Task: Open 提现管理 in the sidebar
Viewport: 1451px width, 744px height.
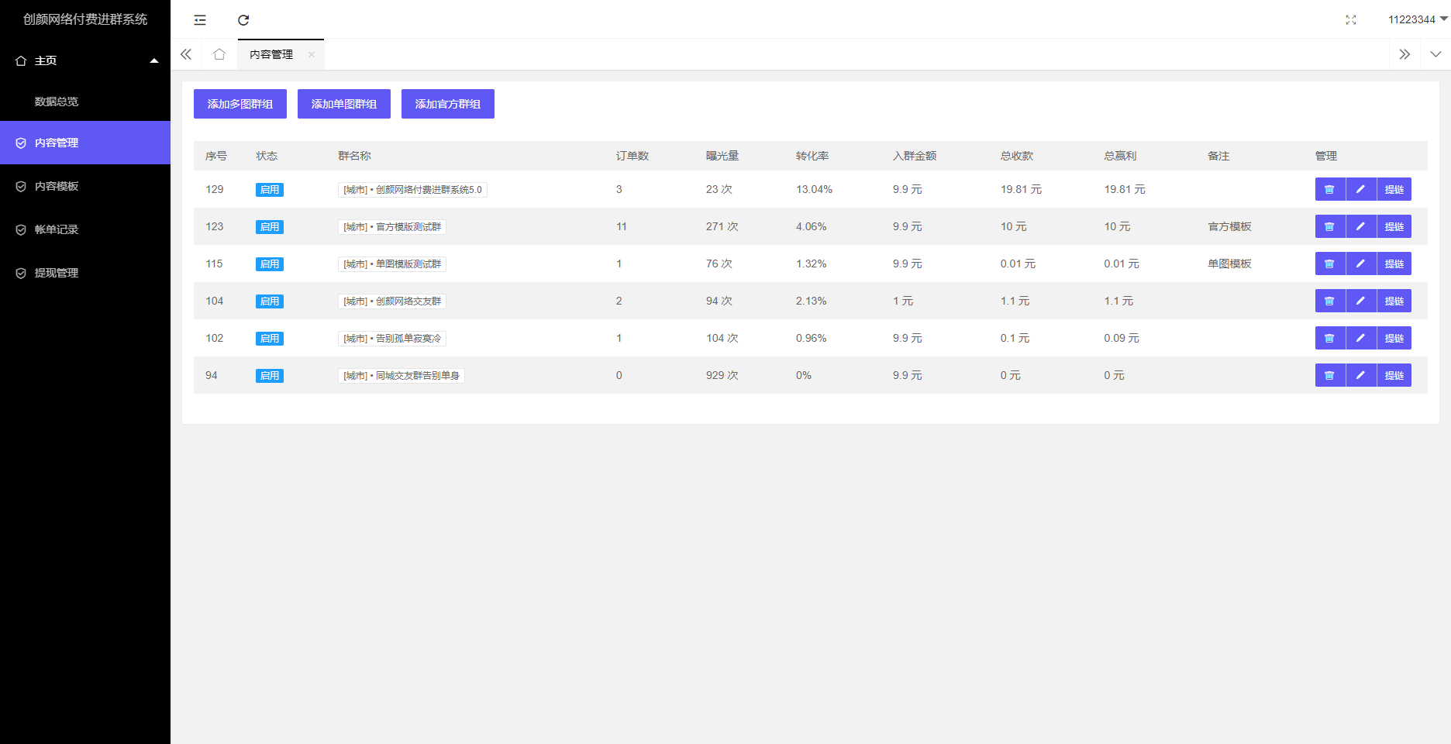Action: (x=57, y=273)
